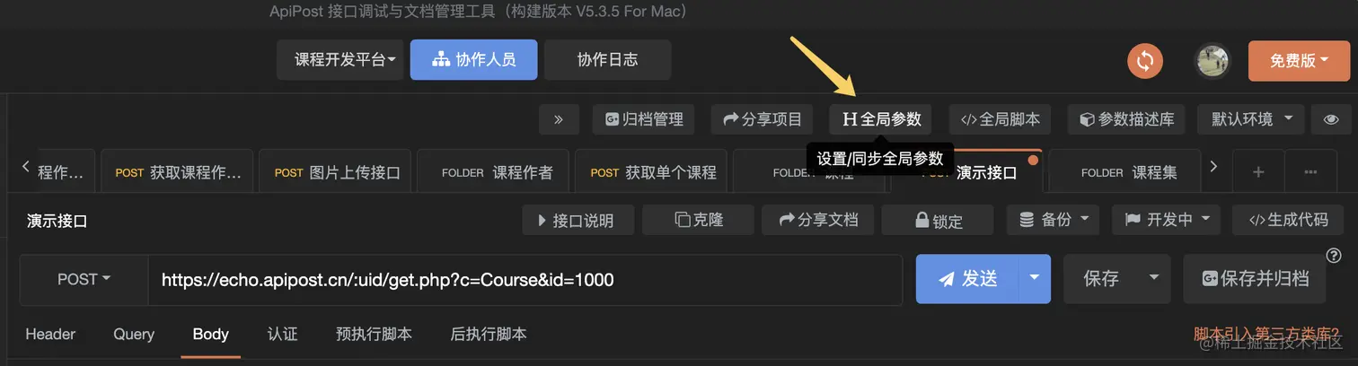The height and width of the screenshot is (366, 1358).
Task: Click the request URL input field
Action: coord(525,280)
